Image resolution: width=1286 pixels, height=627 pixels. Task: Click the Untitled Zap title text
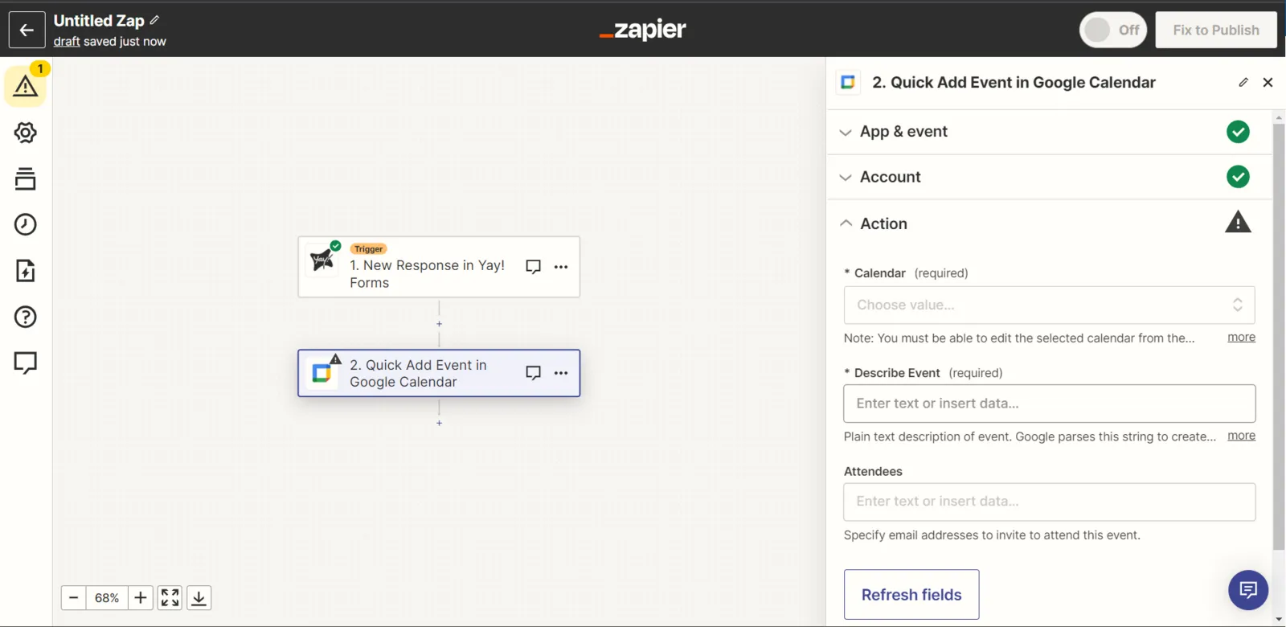99,21
